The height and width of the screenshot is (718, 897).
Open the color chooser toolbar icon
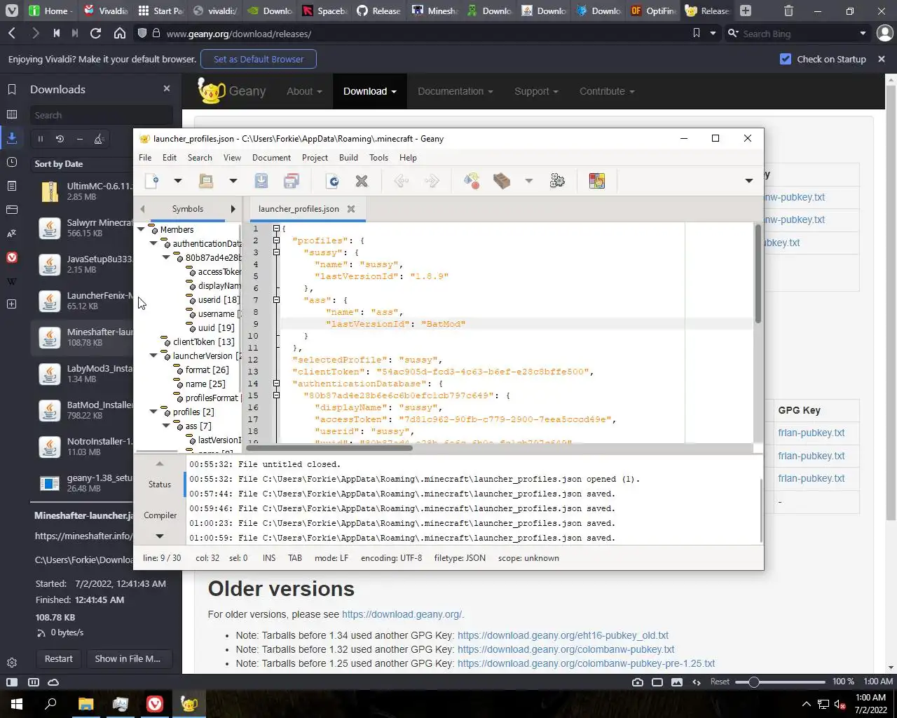597,181
